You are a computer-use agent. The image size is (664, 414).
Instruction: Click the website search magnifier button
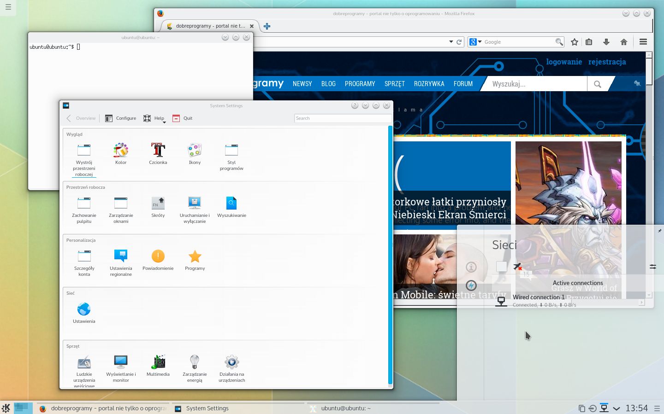coord(598,84)
